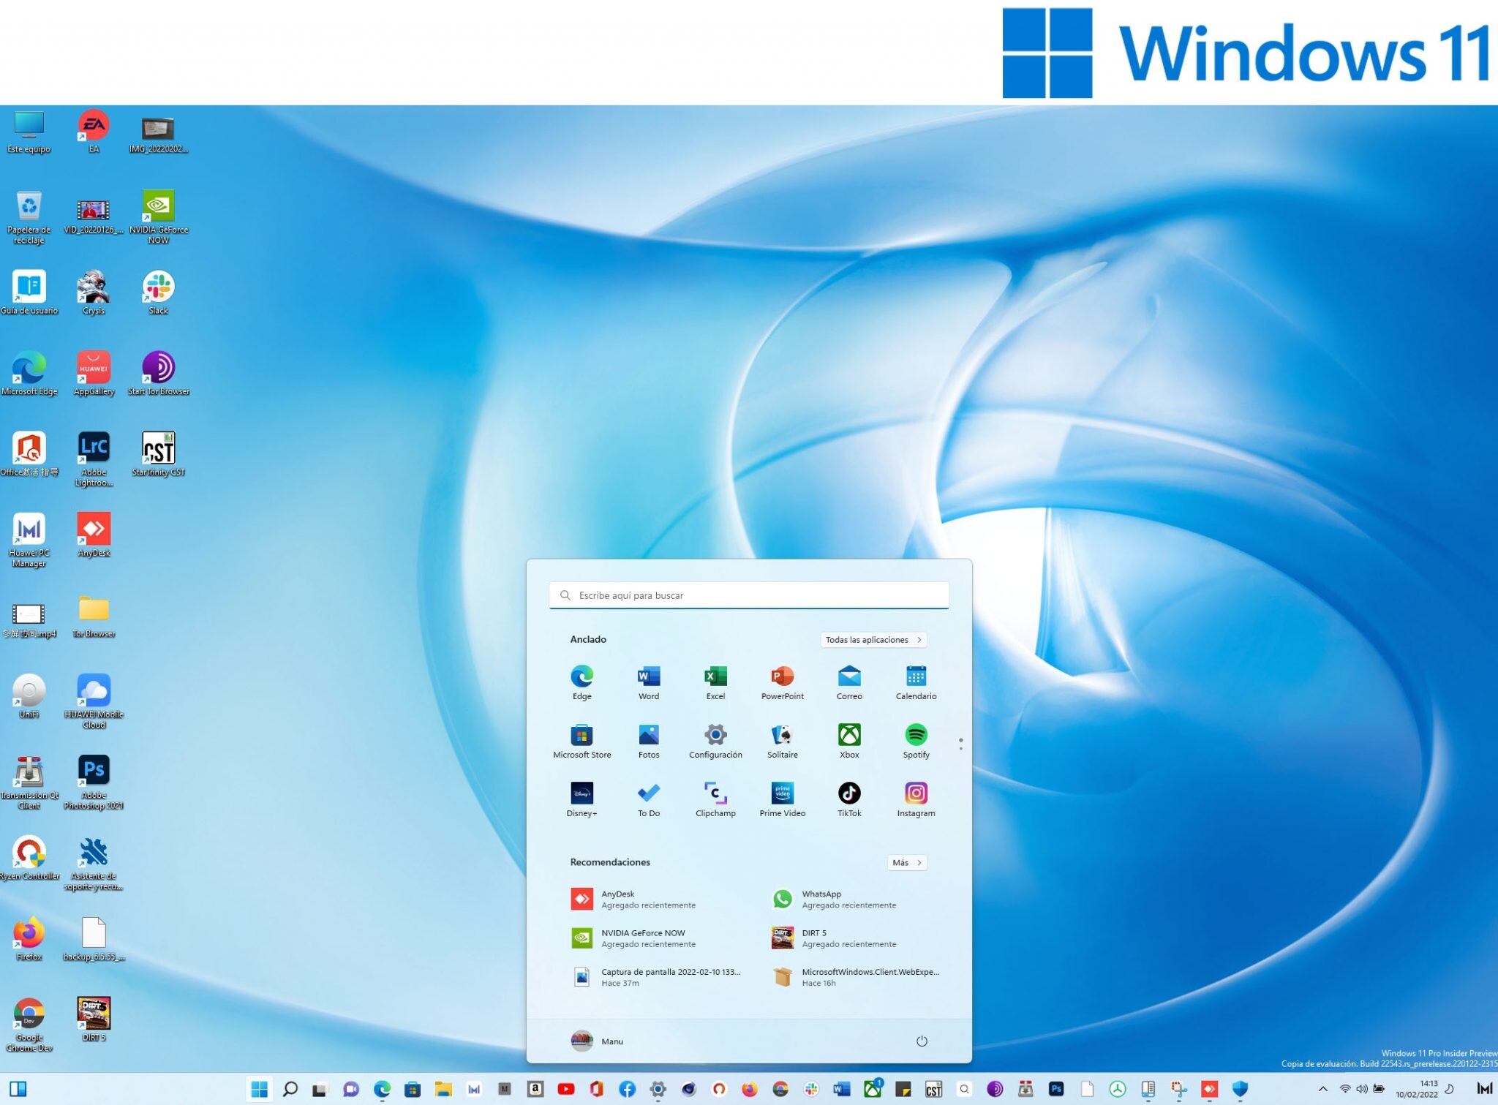Click the Escribe aquí para buscar field

click(748, 595)
